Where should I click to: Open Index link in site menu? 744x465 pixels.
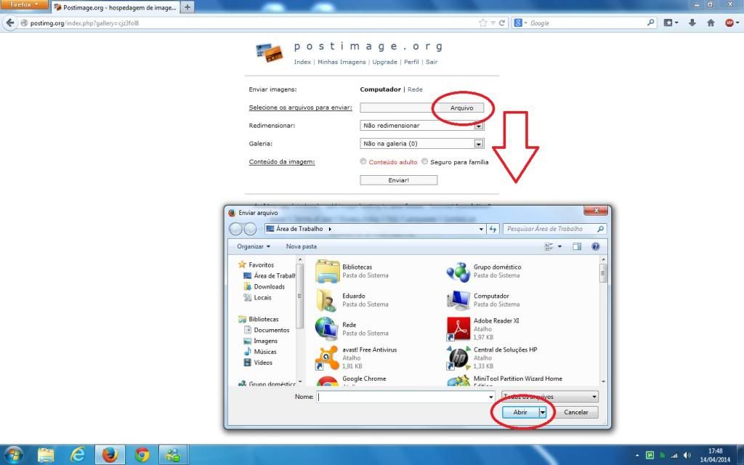click(x=302, y=62)
